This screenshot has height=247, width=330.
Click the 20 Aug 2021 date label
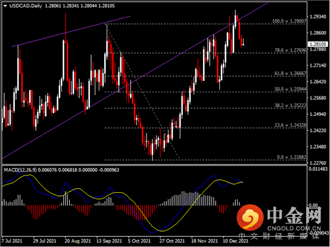[x=77, y=240]
